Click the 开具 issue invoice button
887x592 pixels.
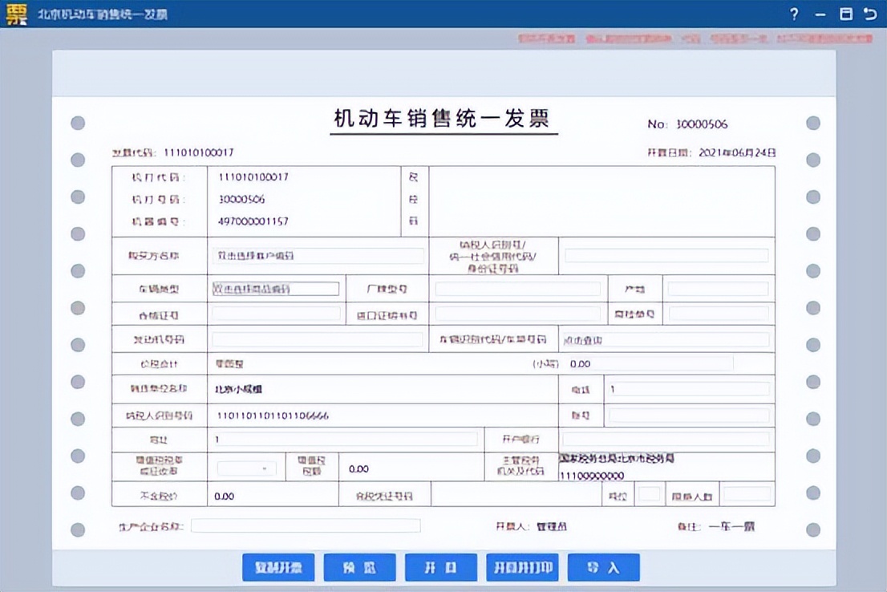[440, 567]
